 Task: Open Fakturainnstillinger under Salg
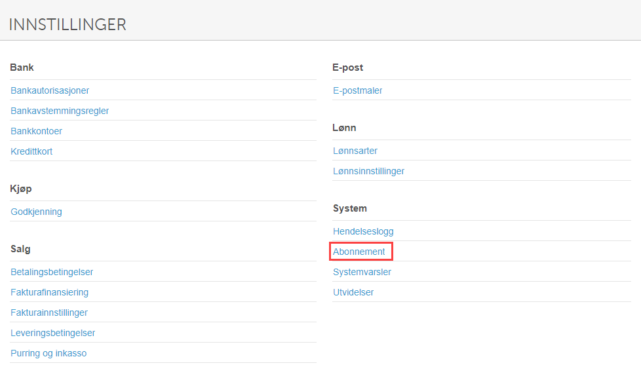pyautogui.click(x=49, y=312)
